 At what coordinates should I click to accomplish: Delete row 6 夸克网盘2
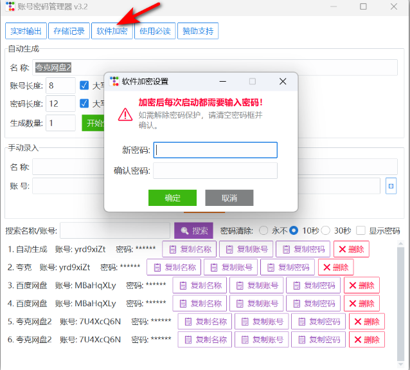tap(367, 340)
